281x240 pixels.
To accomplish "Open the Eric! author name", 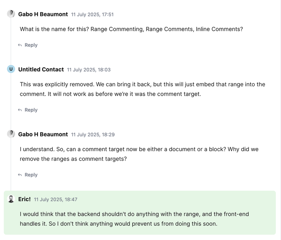I will 24,199.
